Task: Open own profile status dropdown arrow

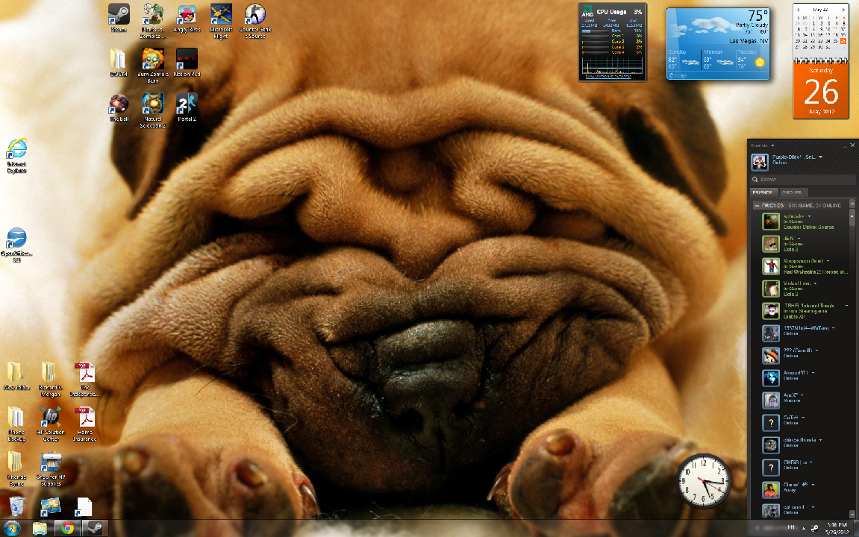Action: [821, 157]
